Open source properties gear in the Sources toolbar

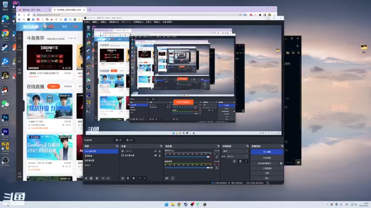coord(134,178)
